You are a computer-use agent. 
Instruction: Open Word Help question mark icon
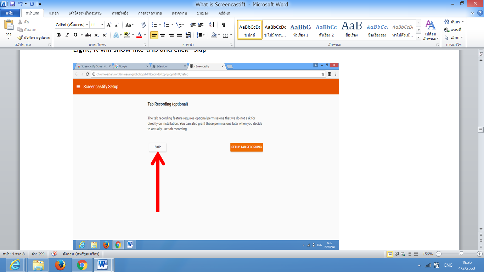click(x=480, y=13)
